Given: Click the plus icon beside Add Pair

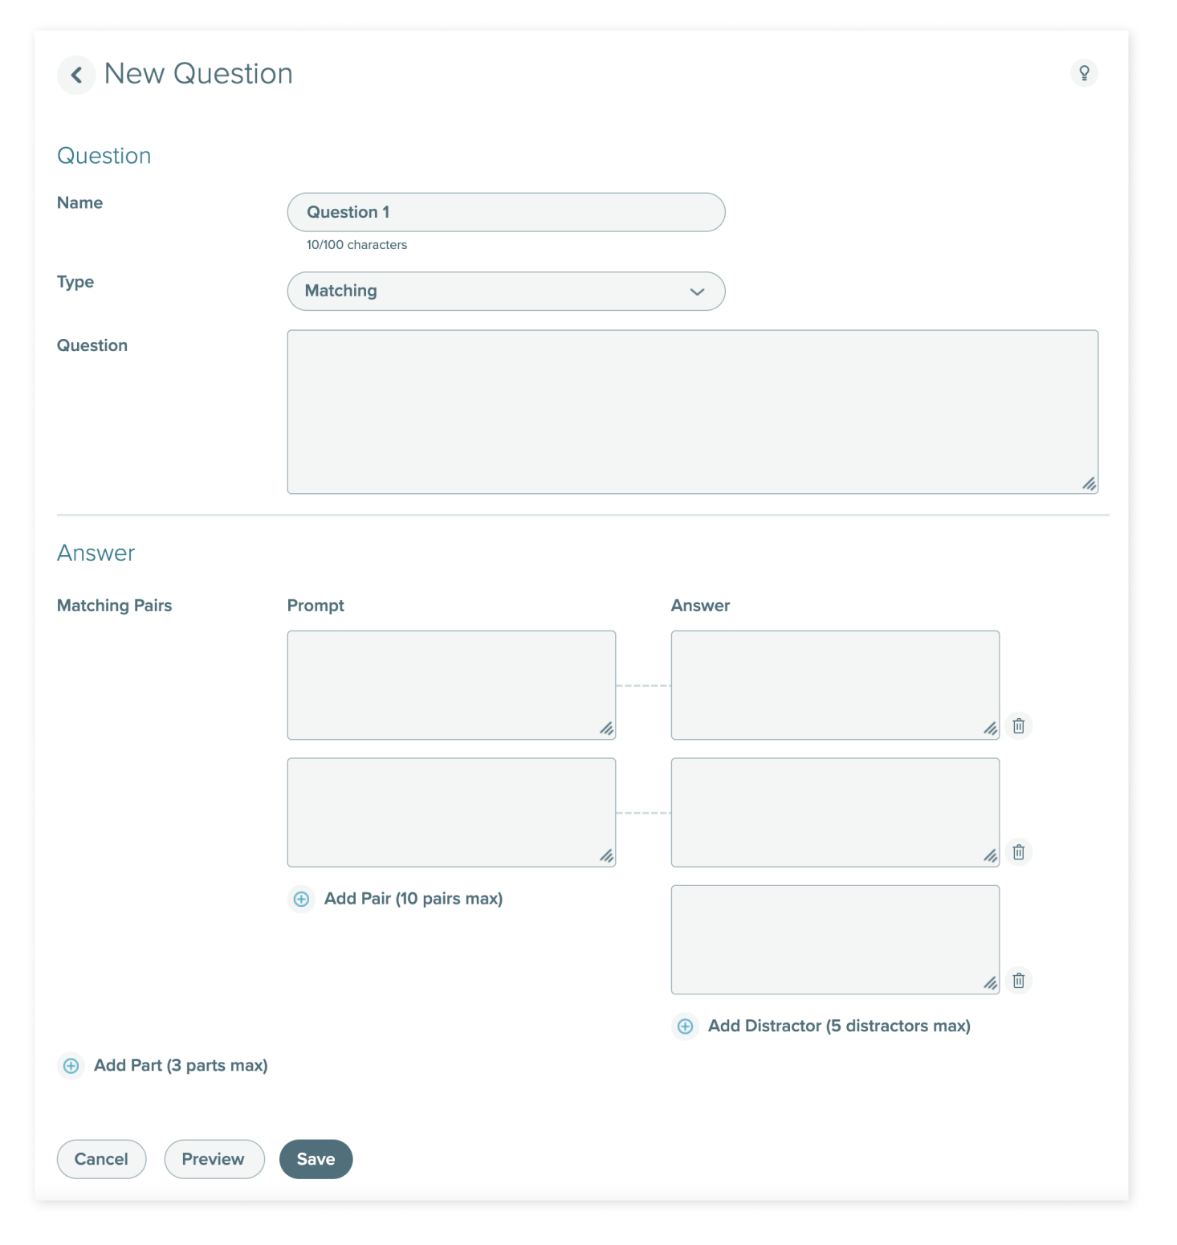Looking at the screenshot, I should click(x=301, y=899).
